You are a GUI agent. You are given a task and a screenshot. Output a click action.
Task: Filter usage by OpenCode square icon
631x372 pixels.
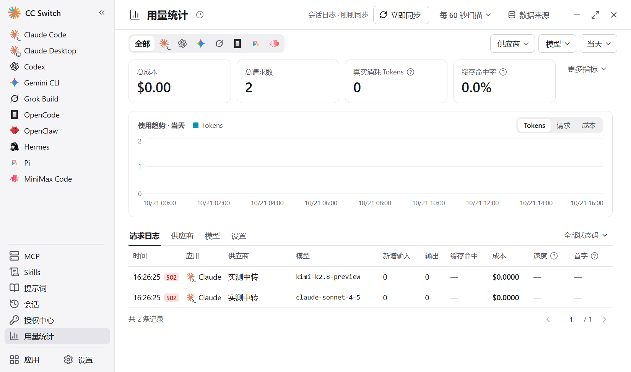coord(237,44)
